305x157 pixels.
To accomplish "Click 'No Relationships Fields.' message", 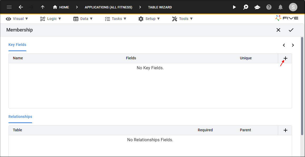I will click(150, 140).
